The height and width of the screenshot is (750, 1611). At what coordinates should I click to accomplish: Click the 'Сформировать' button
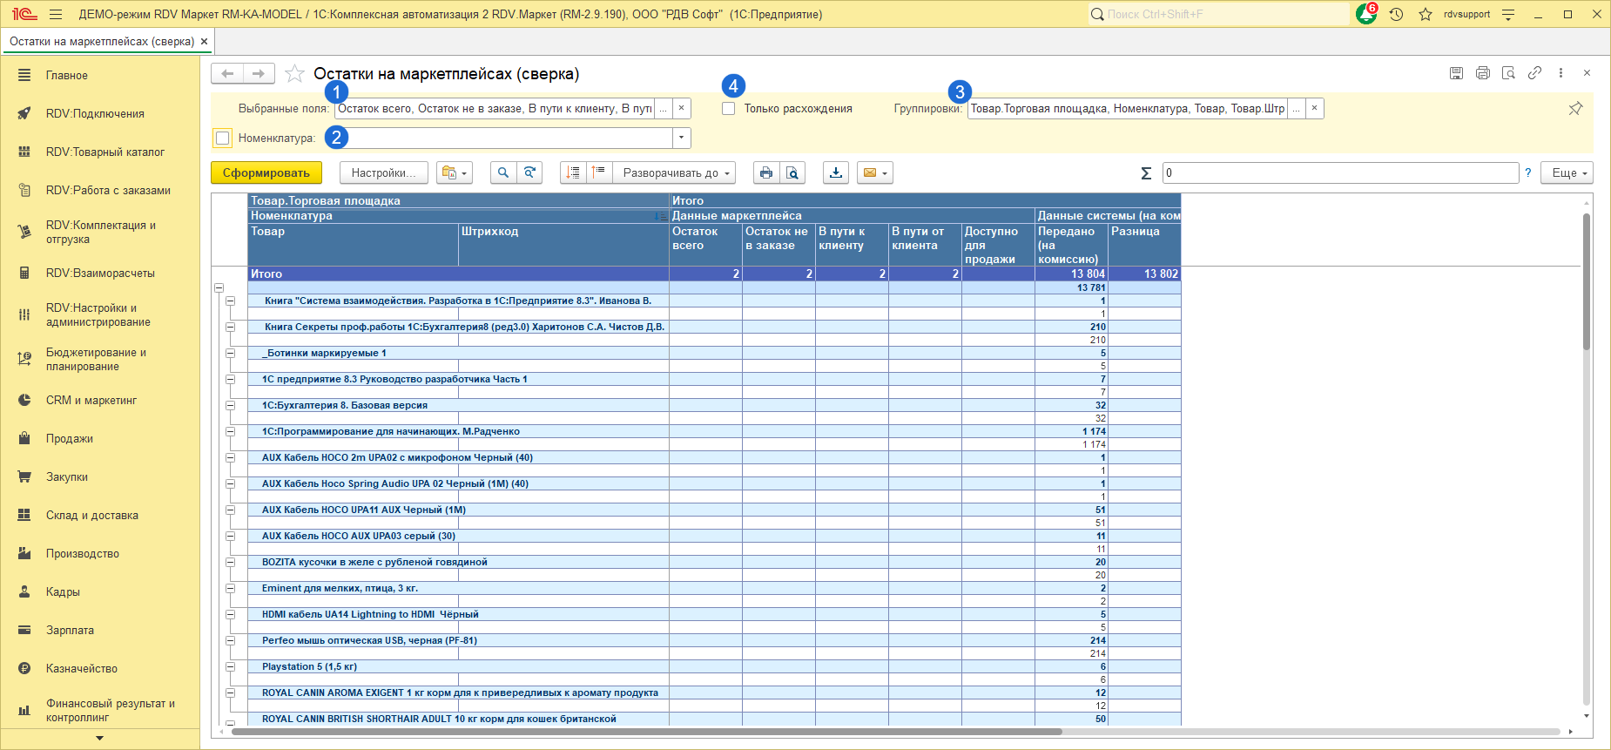point(266,172)
